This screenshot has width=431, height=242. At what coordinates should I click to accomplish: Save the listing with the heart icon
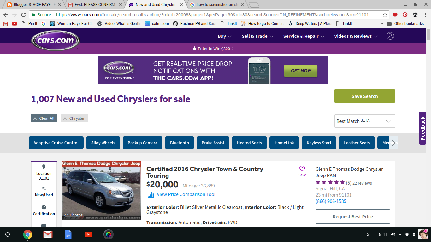[x=302, y=171]
